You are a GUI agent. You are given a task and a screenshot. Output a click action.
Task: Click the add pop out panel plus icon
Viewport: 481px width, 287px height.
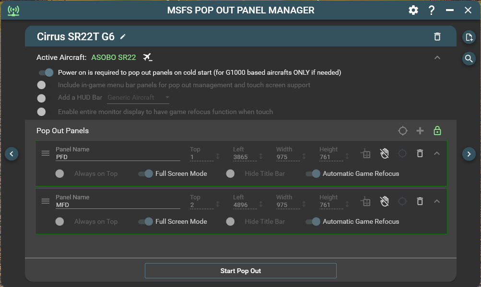[x=420, y=131]
